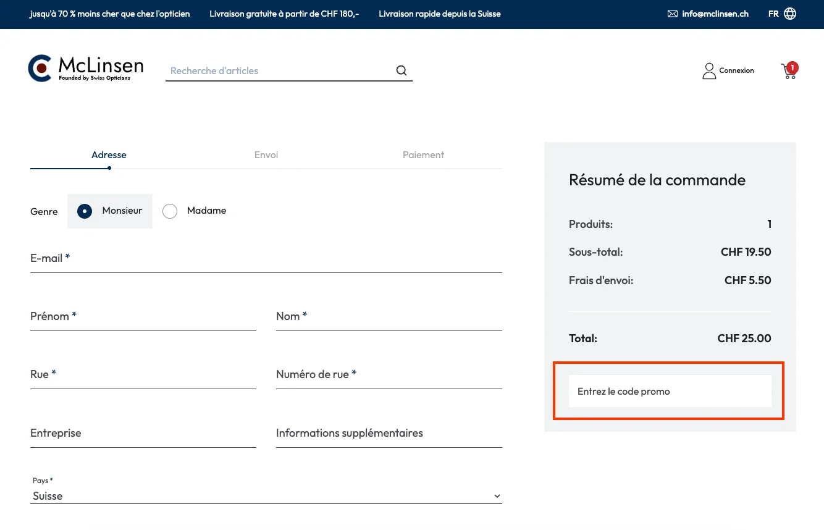This screenshot has width=824, height=530.
Task: Select the Madame gender option
Action: point(170,211)
